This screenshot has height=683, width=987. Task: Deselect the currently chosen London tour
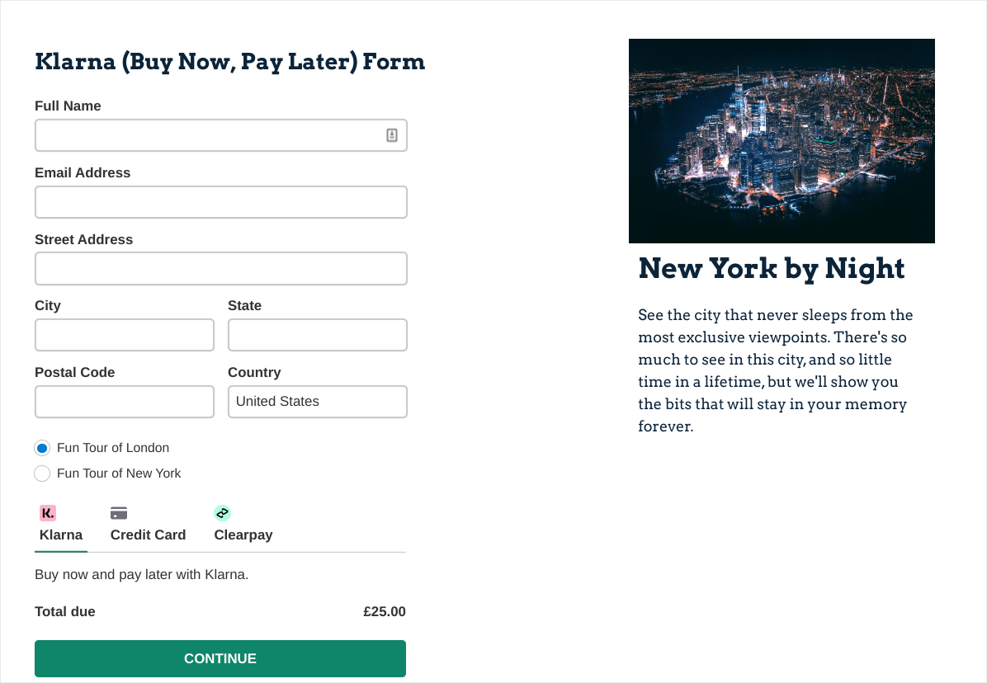42,448
